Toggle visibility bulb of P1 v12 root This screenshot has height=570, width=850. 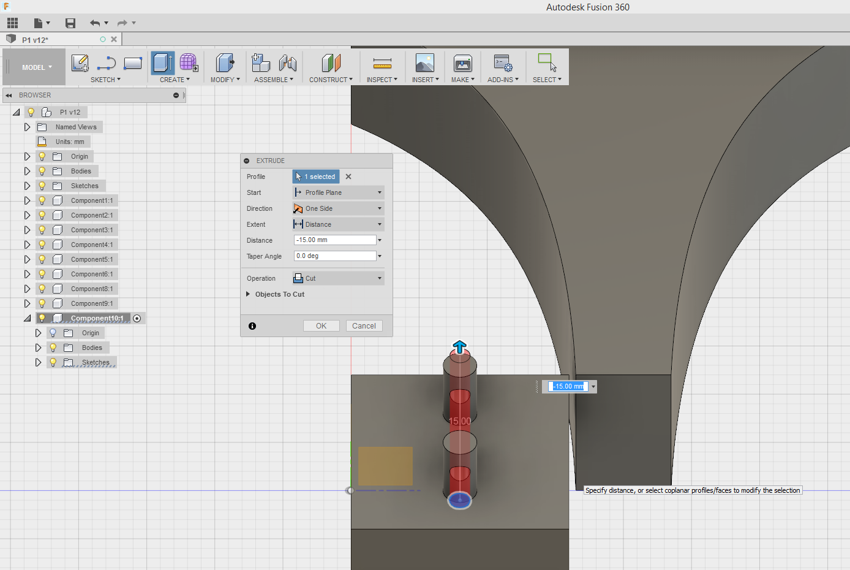tap(31, 112)
